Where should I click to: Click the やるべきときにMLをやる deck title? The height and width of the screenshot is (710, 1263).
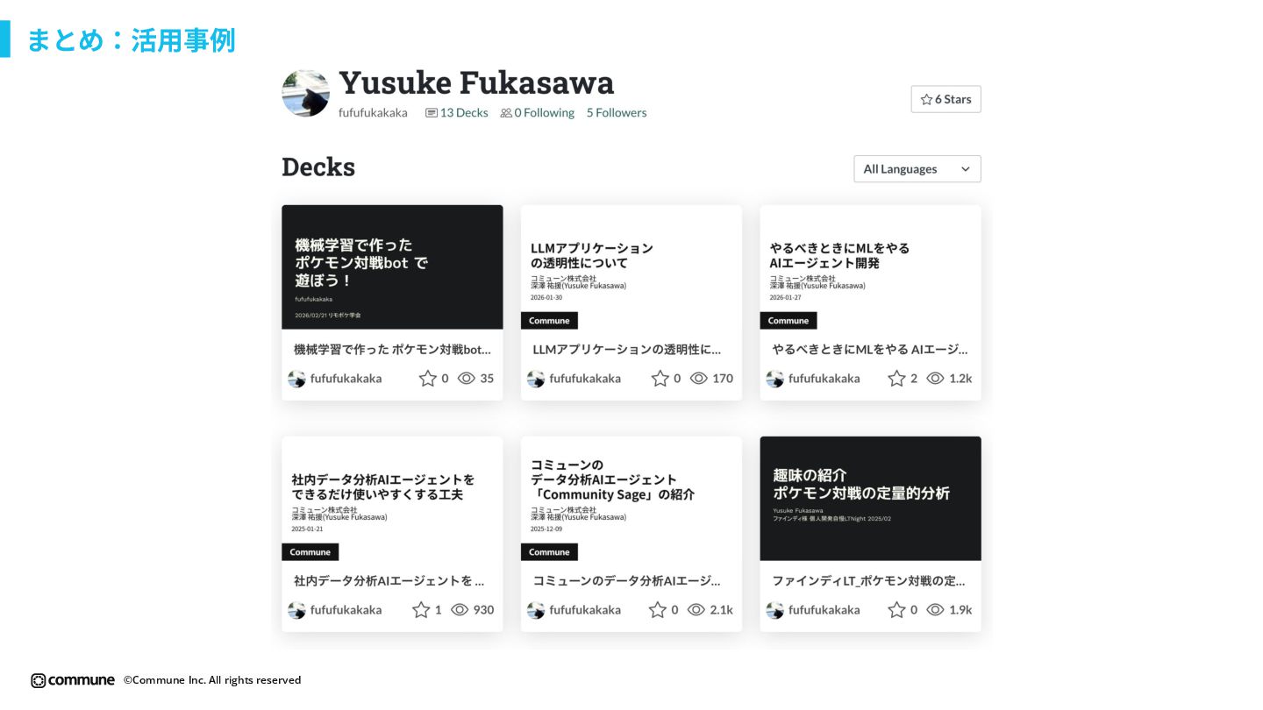click(x=870, y=349)
